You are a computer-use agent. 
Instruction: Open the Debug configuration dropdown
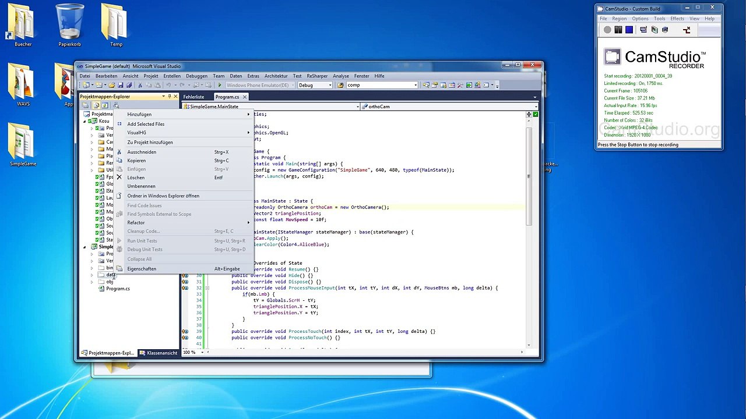coord(330,86)
